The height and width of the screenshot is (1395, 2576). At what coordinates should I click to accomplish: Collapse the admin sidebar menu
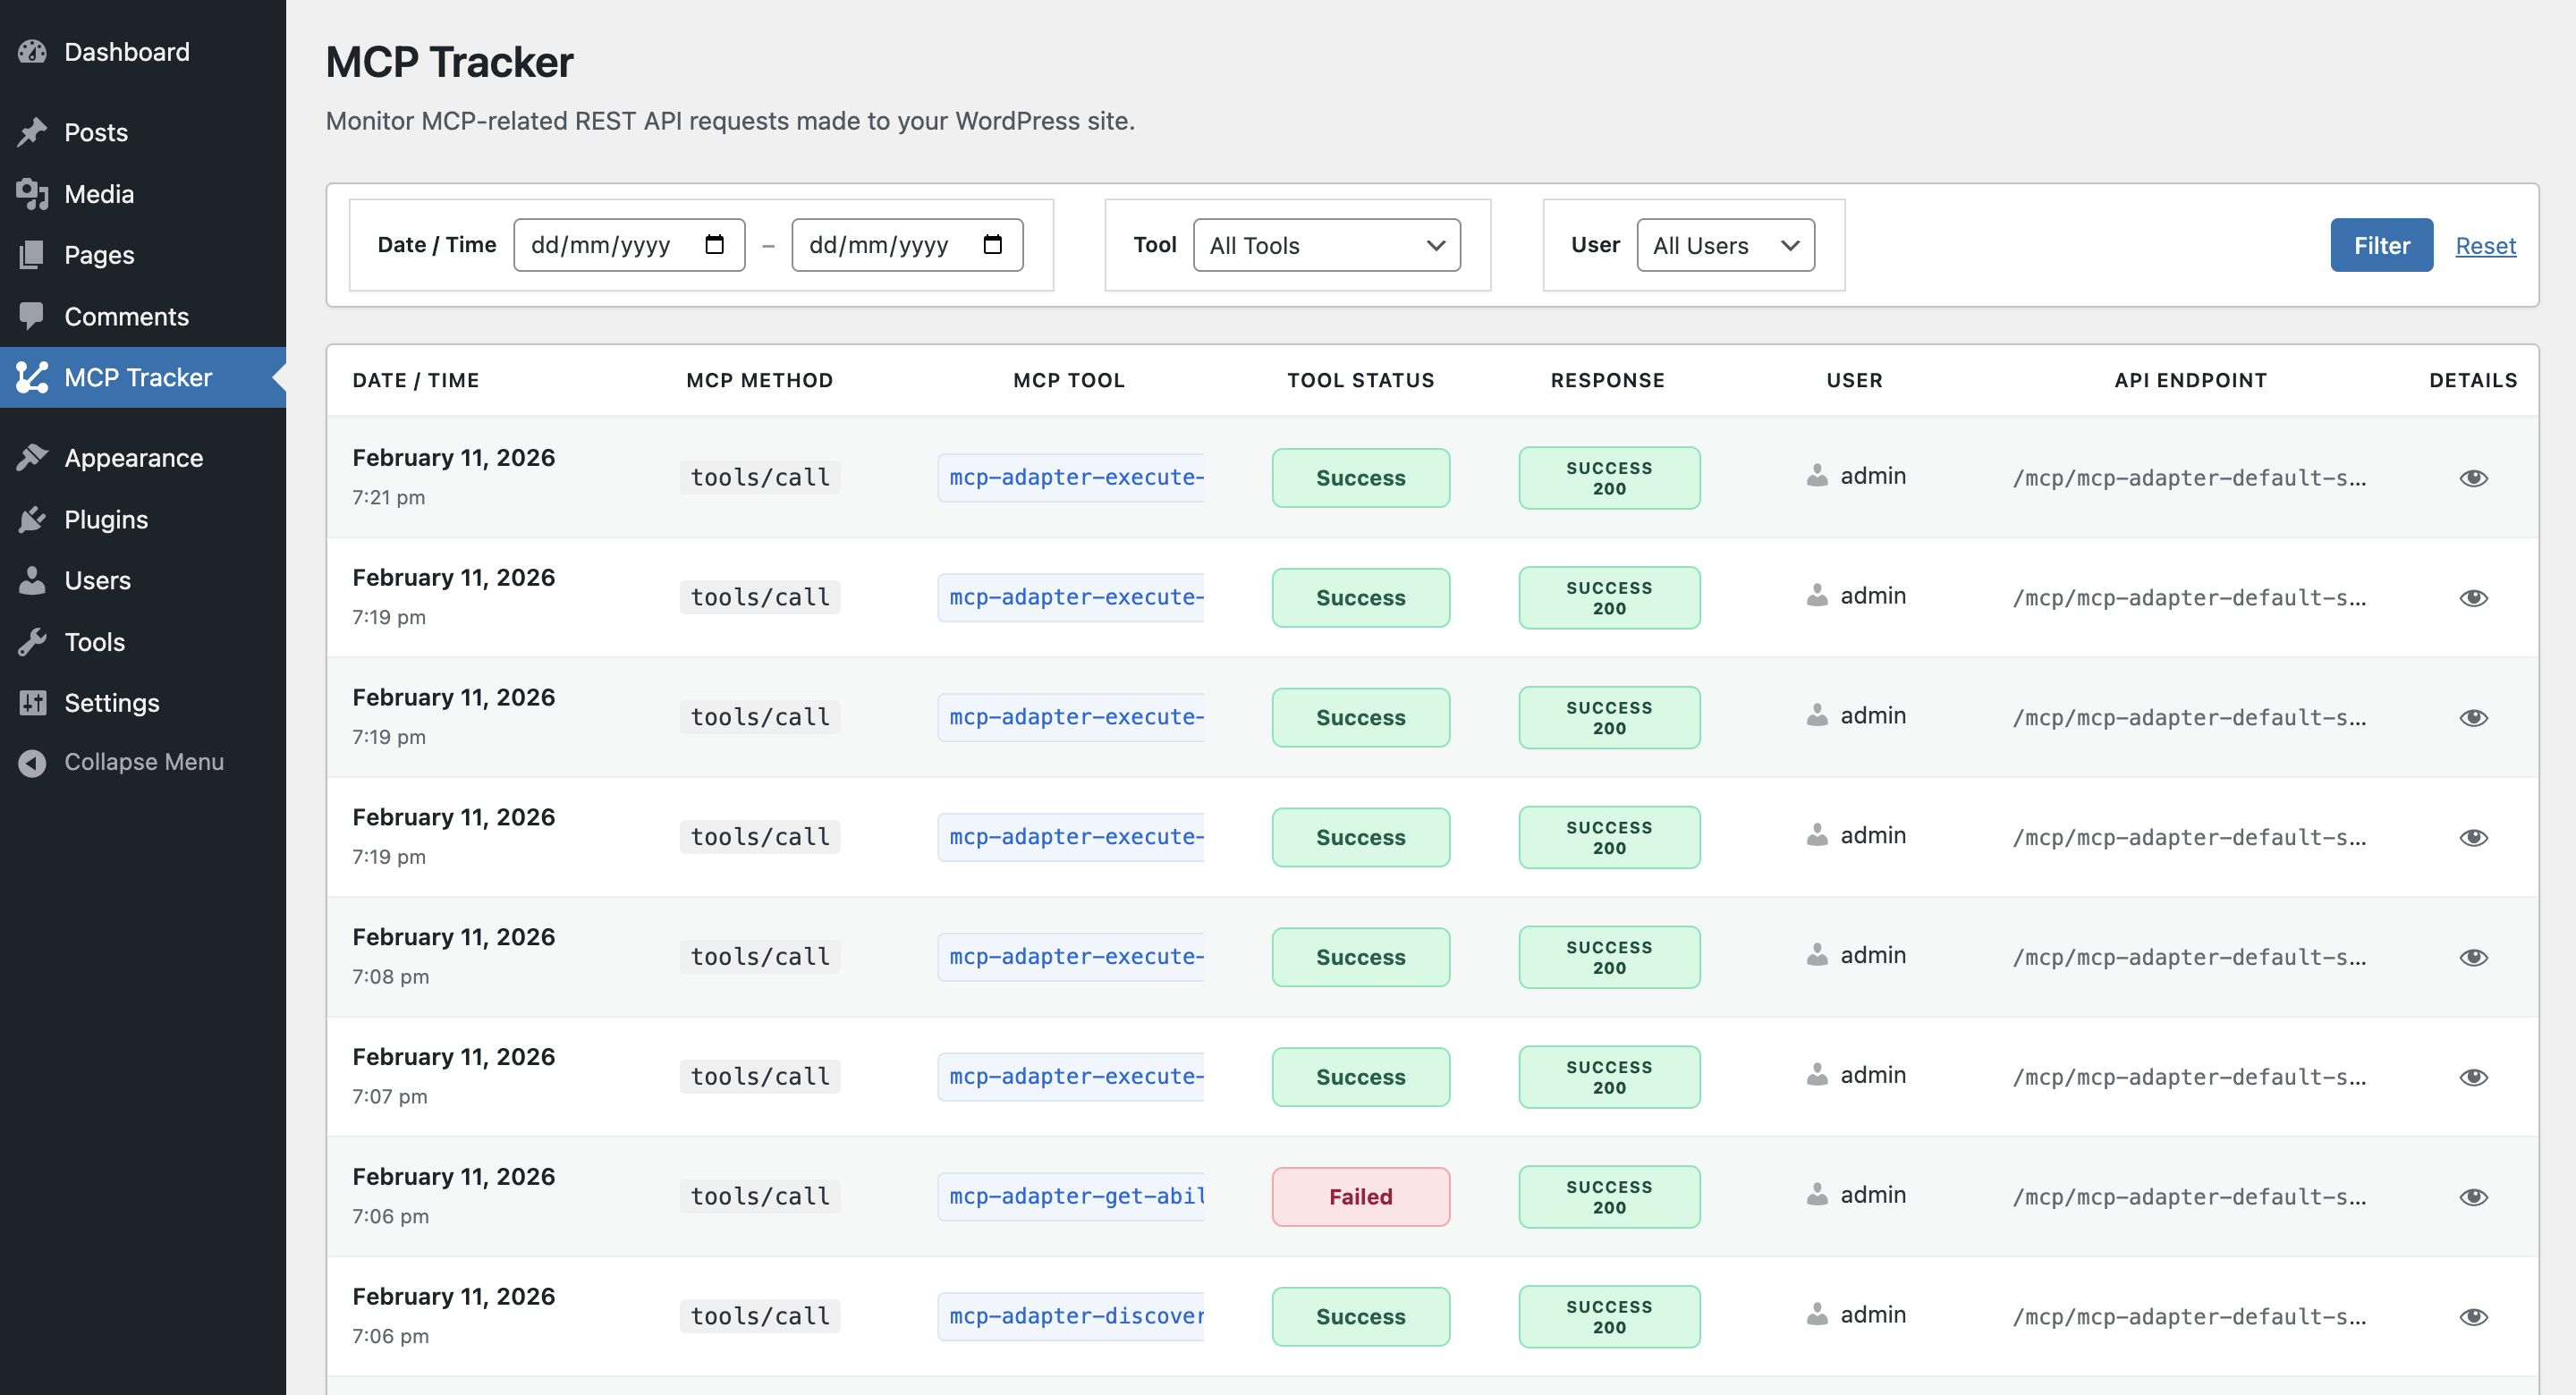click(143, 762)
